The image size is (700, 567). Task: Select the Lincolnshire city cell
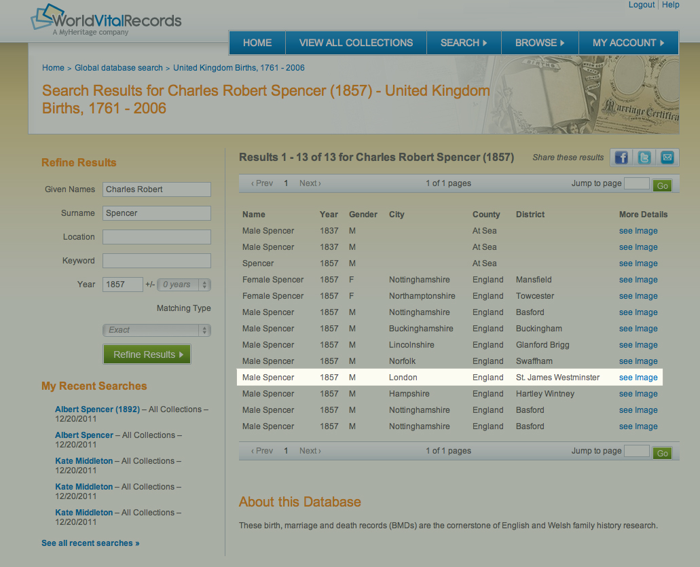[411, 345]
